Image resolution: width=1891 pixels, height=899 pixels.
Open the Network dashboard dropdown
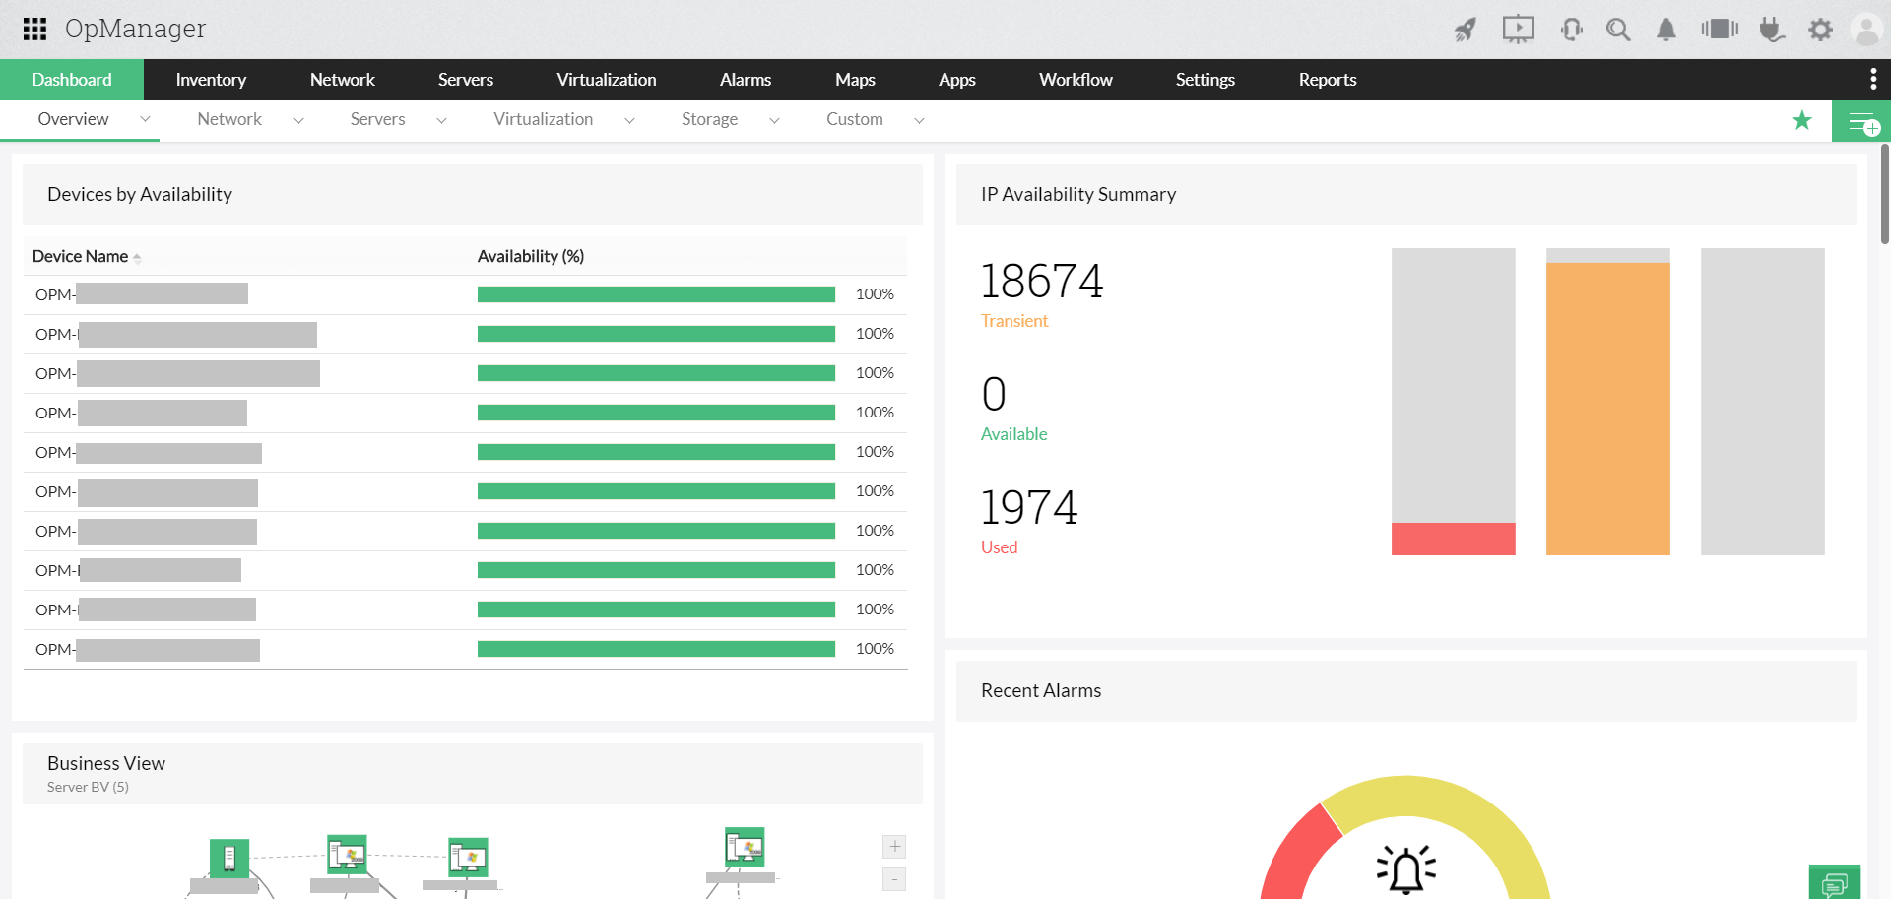[x=298, y=120]
